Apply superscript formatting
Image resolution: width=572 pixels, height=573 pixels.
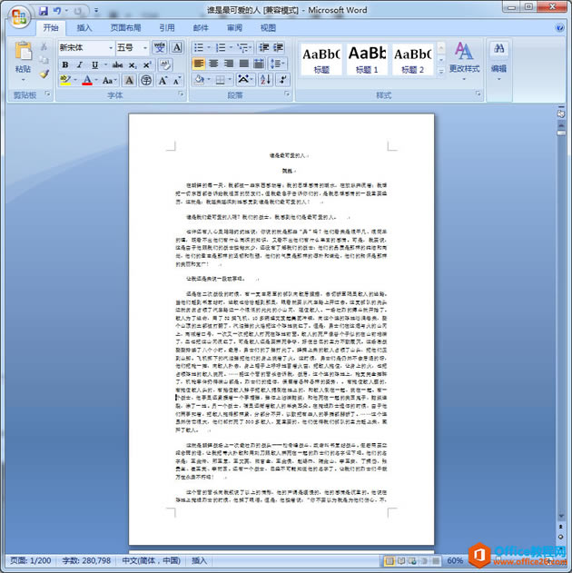tap(146, 65)
